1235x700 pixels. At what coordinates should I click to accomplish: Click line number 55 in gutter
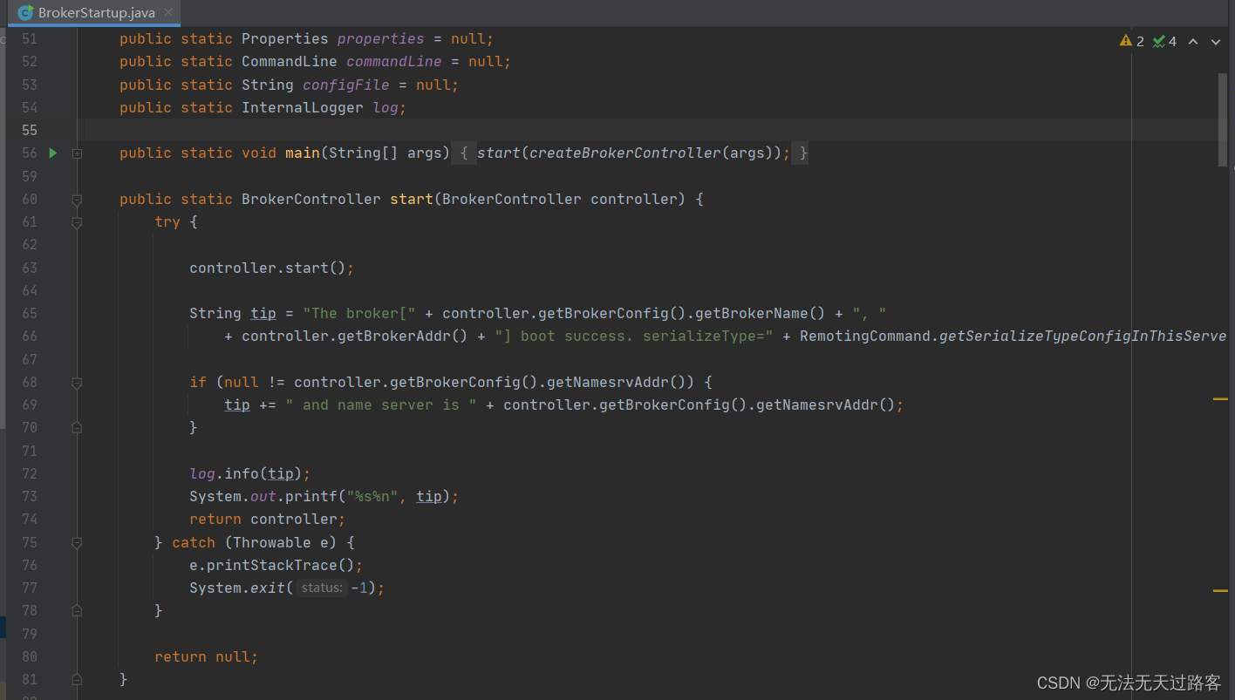click(30, 130)
